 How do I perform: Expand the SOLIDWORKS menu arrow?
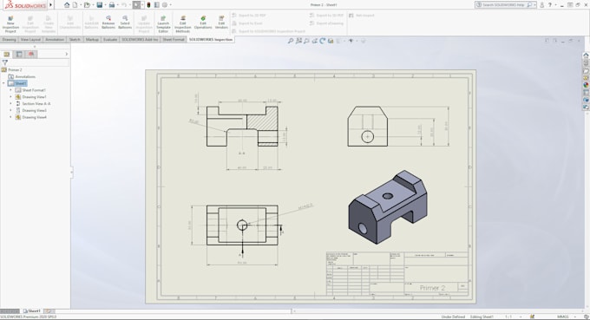click(51, 5)
